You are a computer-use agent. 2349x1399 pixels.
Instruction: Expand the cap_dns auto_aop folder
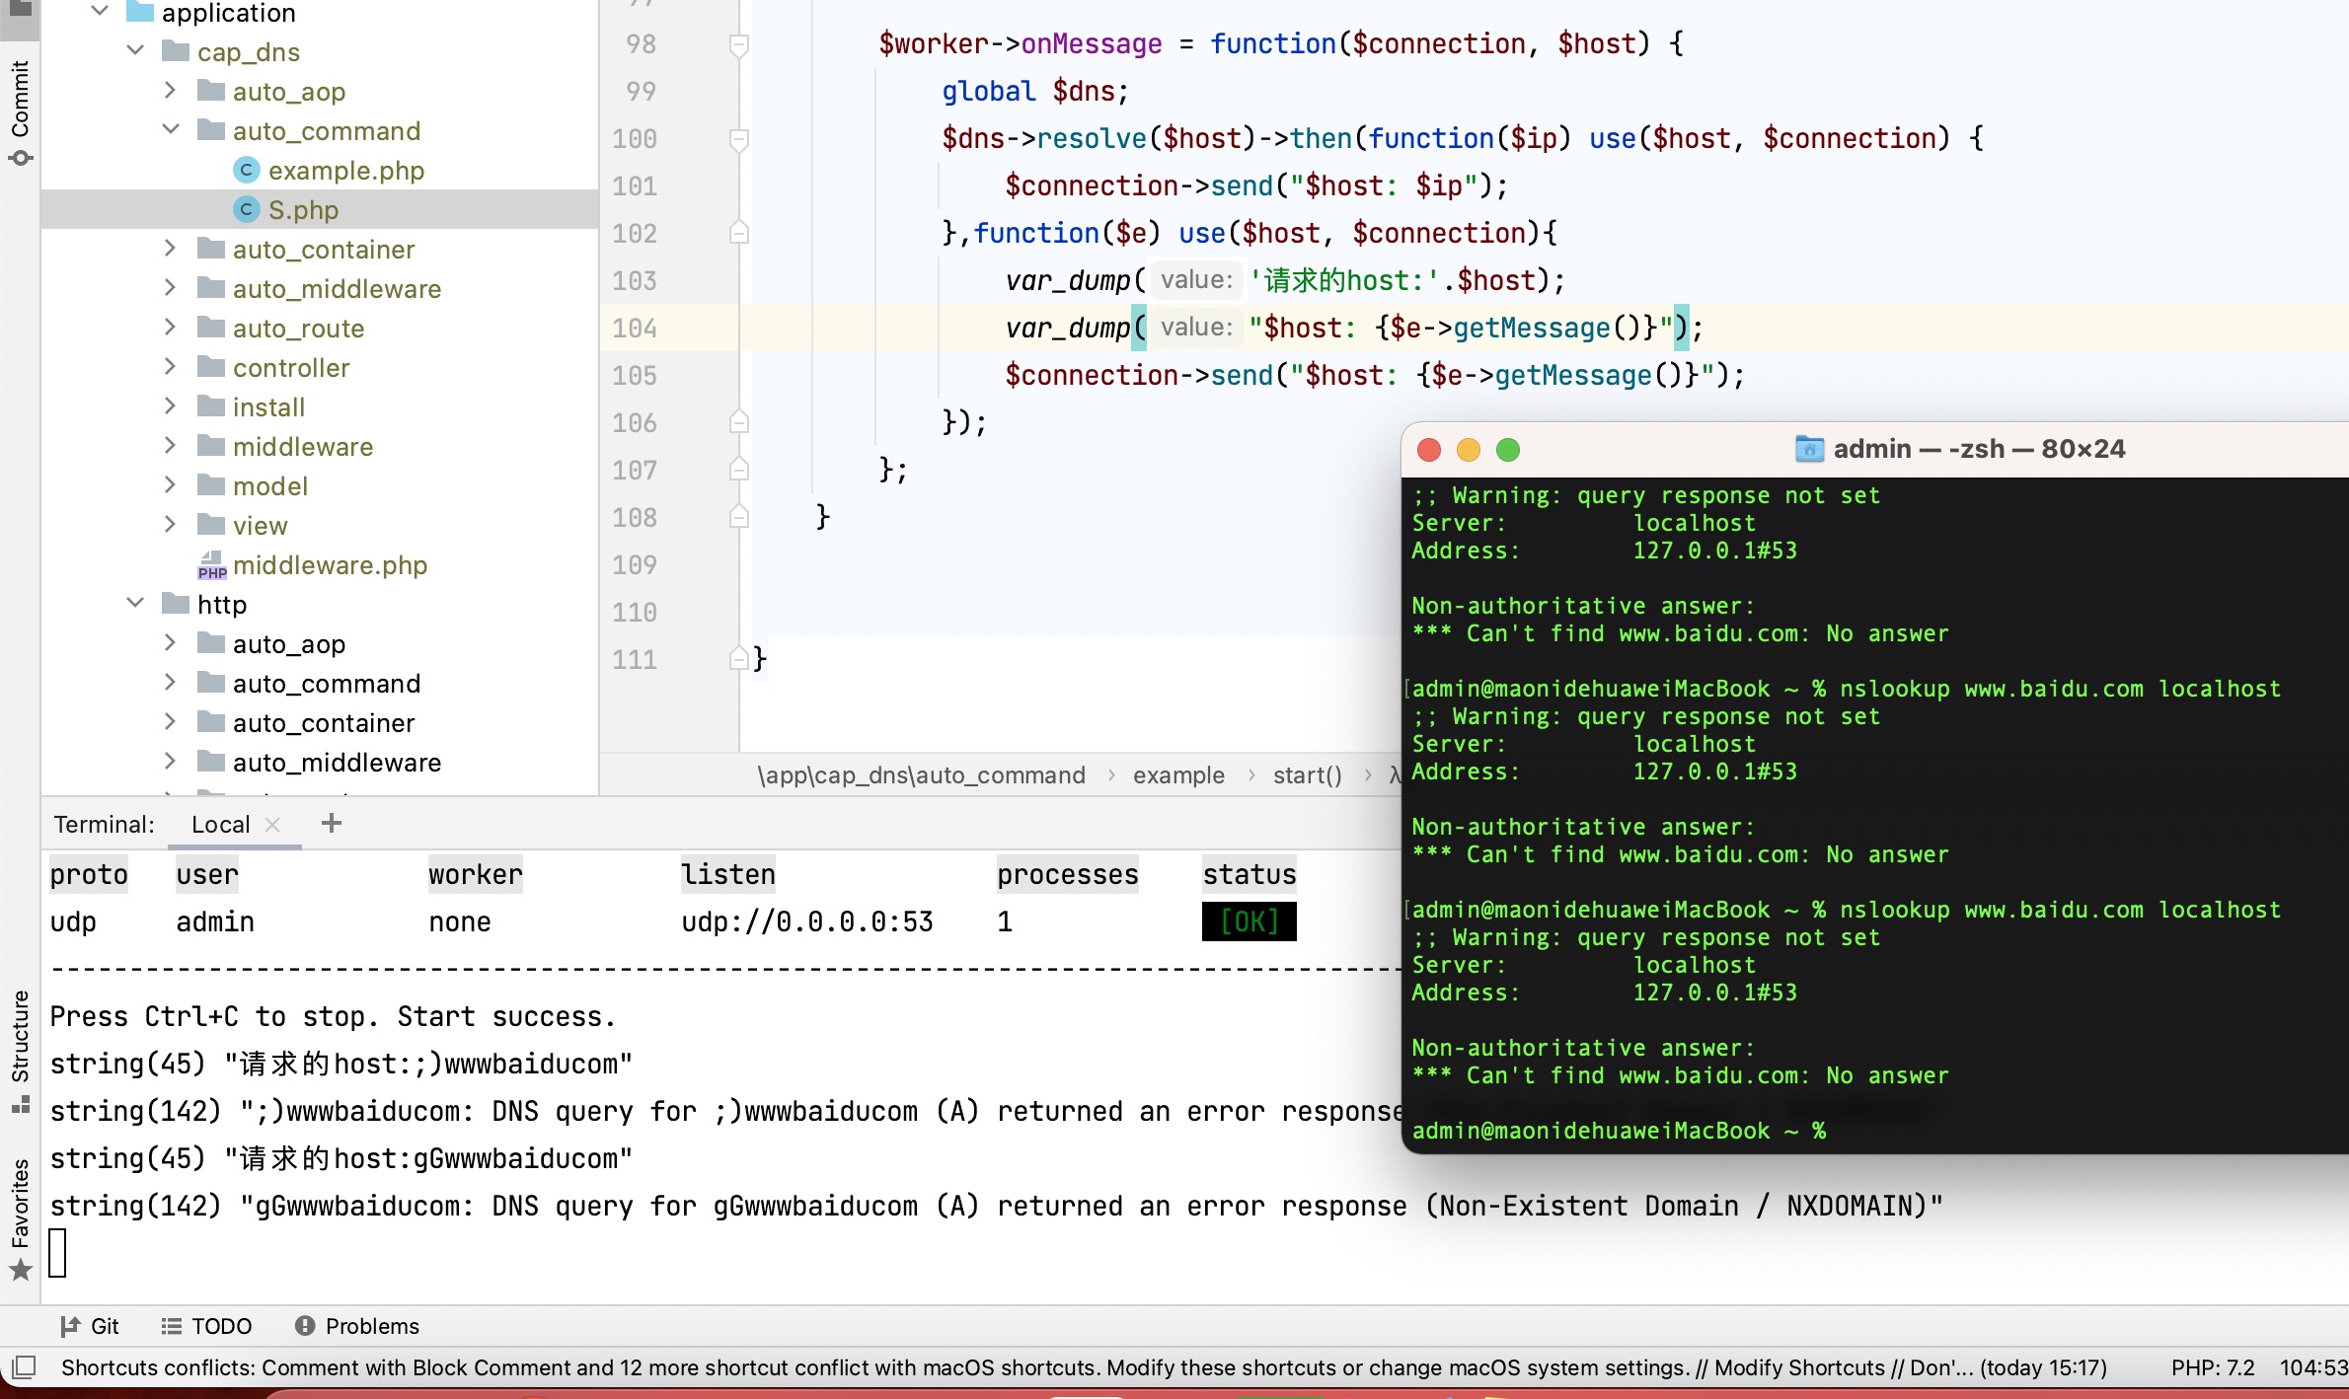pyautogui.click(x=170, y=91)
